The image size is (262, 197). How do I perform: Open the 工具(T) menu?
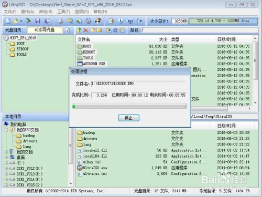pos(63,12)
